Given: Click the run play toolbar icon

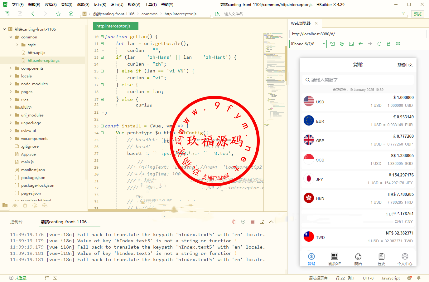Looking at the screenshot, I should [71, 14].
